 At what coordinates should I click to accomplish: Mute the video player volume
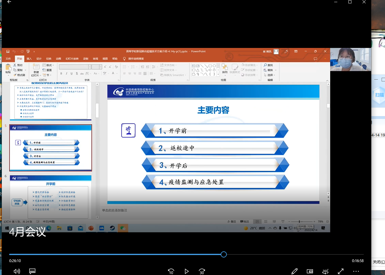click(17, 271)
